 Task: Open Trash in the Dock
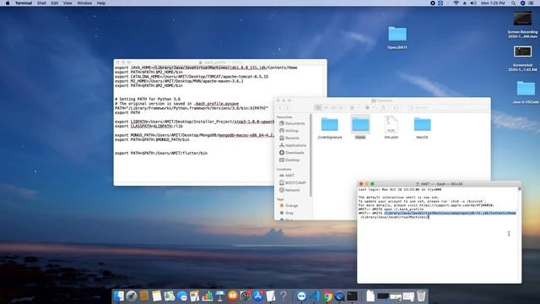[421, 296]
